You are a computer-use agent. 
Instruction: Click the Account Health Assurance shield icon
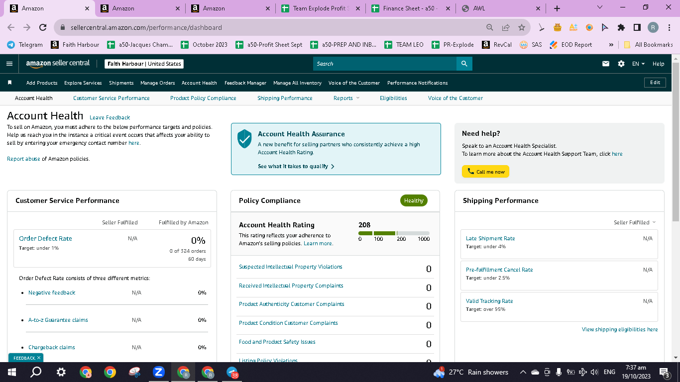coord(244,138)
